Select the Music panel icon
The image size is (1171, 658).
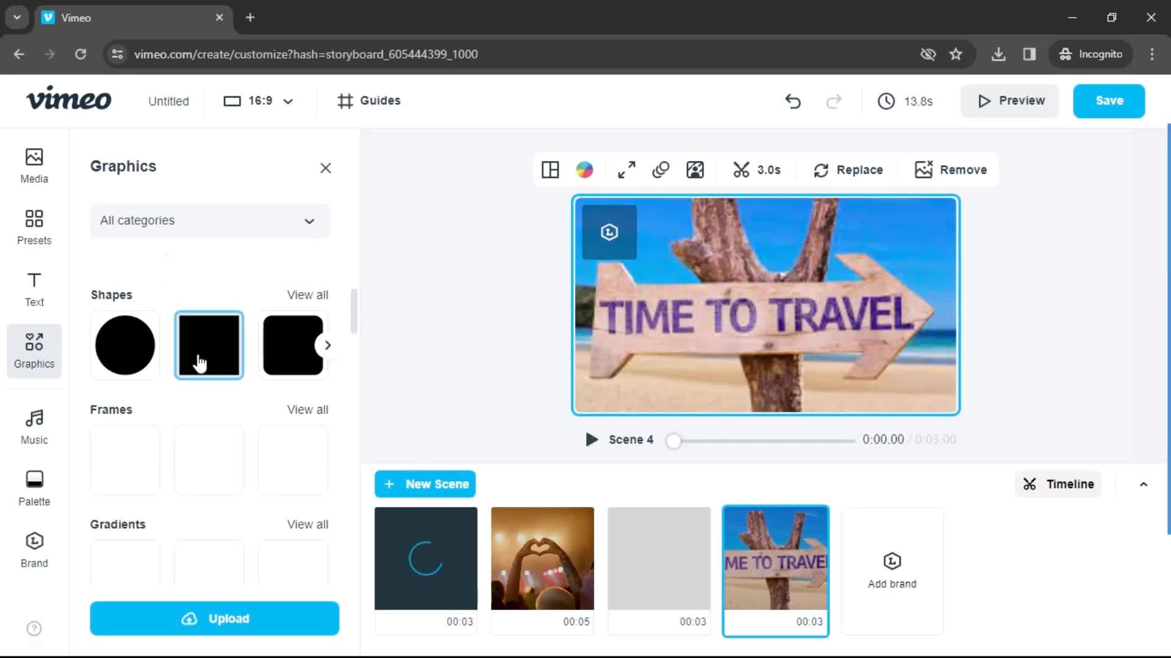pos(34,425)
